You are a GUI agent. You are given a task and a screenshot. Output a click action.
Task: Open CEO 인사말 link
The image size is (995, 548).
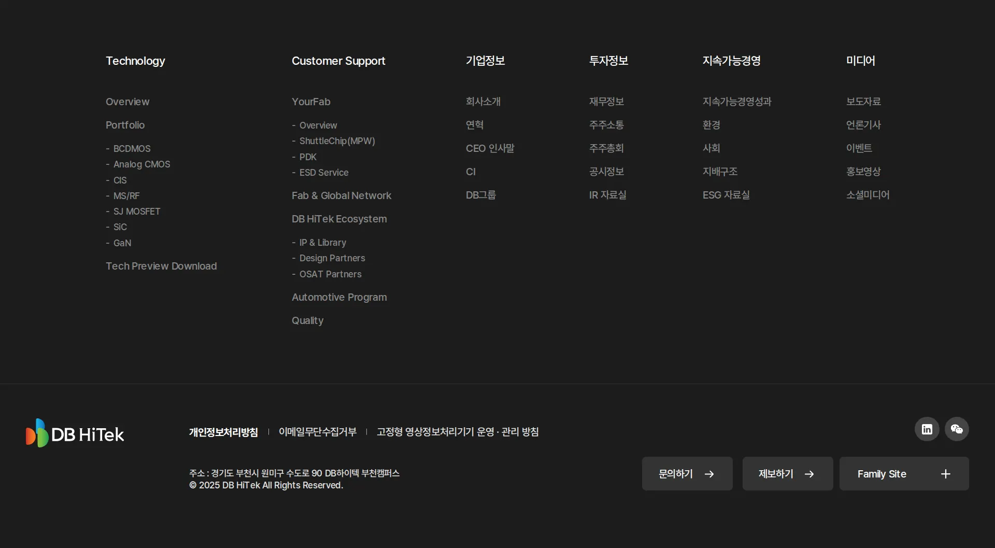pyautogui.click(x=490, y=148)
